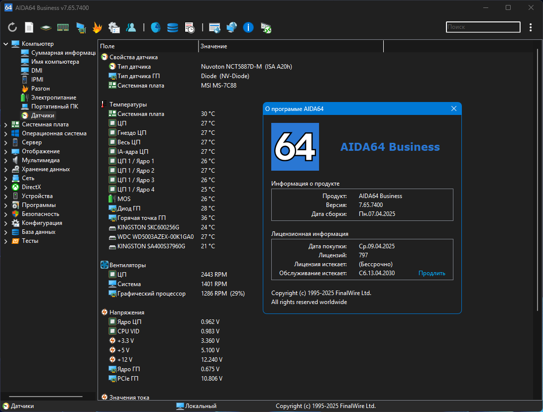Select Портативный ПК tree item
Viewport: 543px width, 412px height.
pos(55,106)
